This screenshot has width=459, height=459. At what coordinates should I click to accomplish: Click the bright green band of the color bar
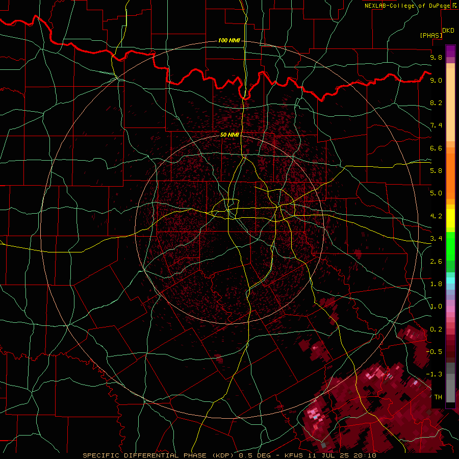click(450, 246)
